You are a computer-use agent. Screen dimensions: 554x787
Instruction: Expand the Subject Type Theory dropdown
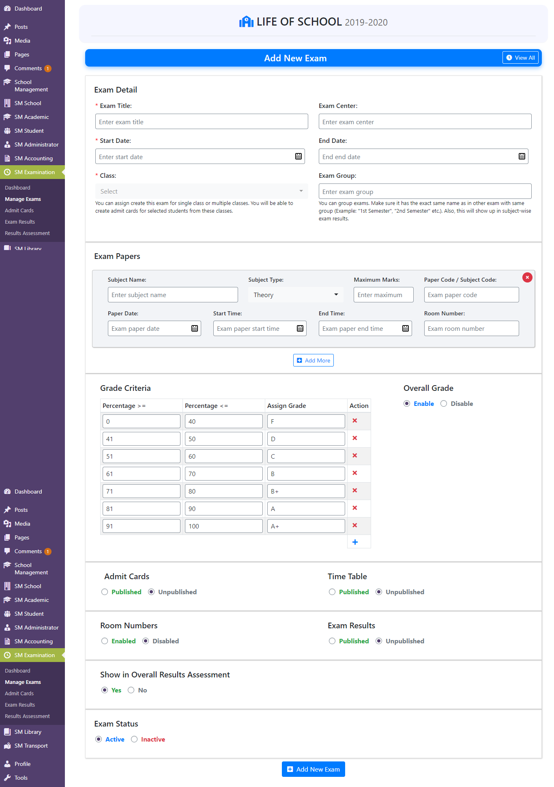(296, 295)
